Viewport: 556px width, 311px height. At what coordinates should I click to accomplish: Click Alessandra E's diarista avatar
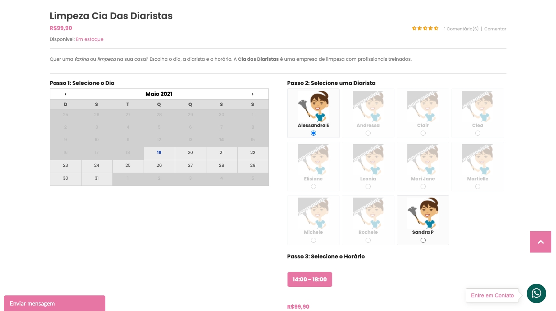(313, 106)
